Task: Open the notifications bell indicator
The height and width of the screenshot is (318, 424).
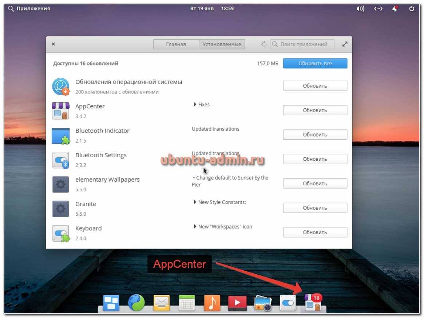Action: point(395,9)
